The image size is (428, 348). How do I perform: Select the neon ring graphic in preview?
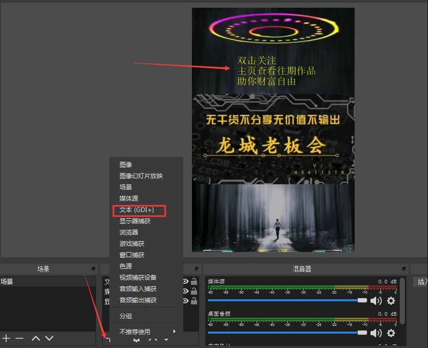274,29
